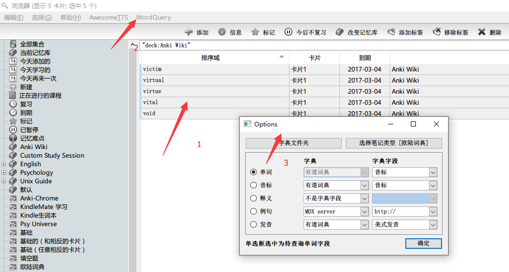Click the deck:Anki Wiki search field

(322, 46)
